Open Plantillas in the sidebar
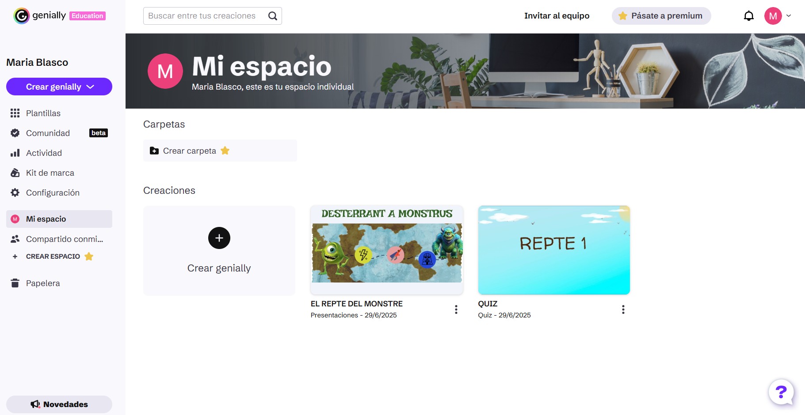Screen dimensions: 805x415 click(43, 113)
